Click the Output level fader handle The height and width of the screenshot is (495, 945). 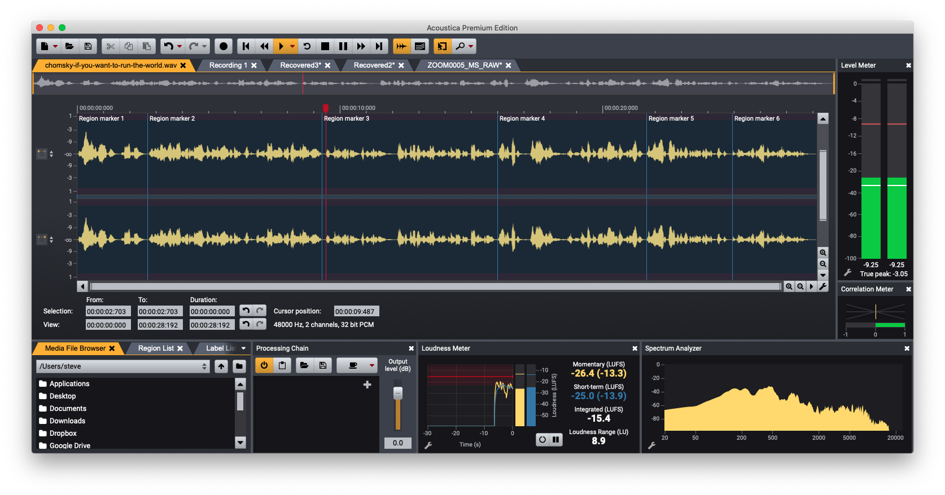click(398, 393)
